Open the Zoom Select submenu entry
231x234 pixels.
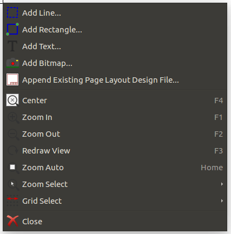coord(115,184)
